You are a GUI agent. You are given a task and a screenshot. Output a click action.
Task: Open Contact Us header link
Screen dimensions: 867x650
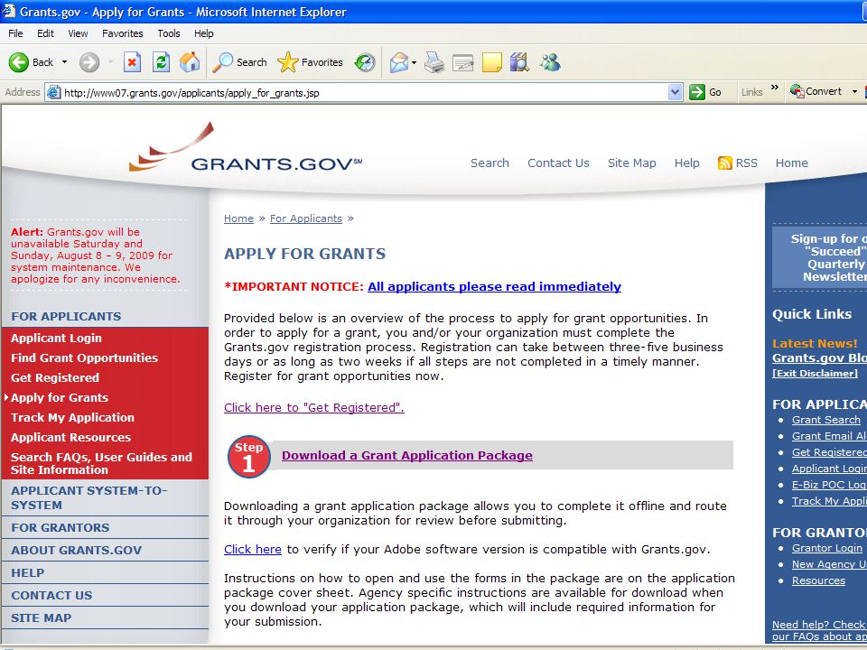tap(558, 163)
